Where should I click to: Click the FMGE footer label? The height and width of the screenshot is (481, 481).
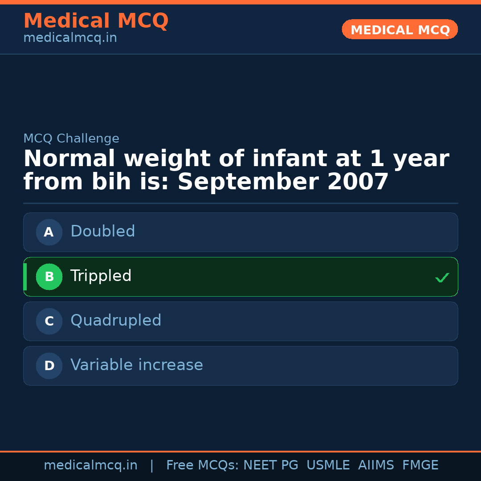tap(420, 465)
